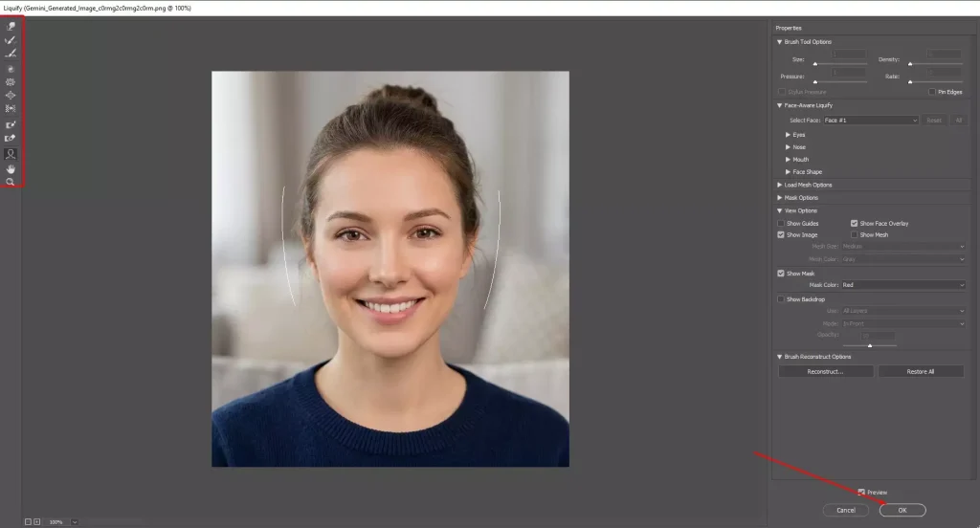Image resolution: width=980 pixels, height=528 pixels.
Task: Click Cancel to discard Liquify changes
Action: (846, 511)
